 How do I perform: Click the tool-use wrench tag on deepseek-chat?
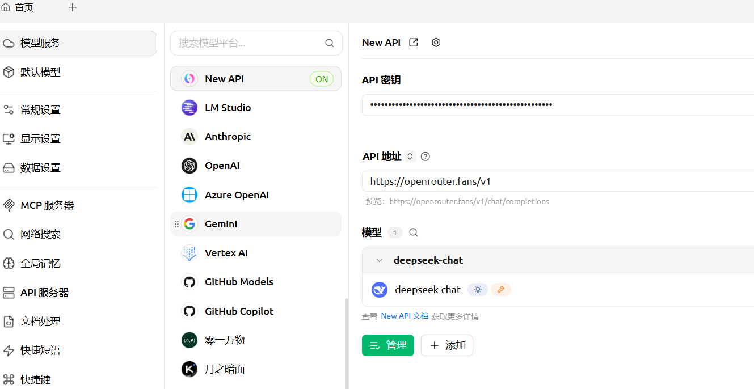tap(501, 290)
